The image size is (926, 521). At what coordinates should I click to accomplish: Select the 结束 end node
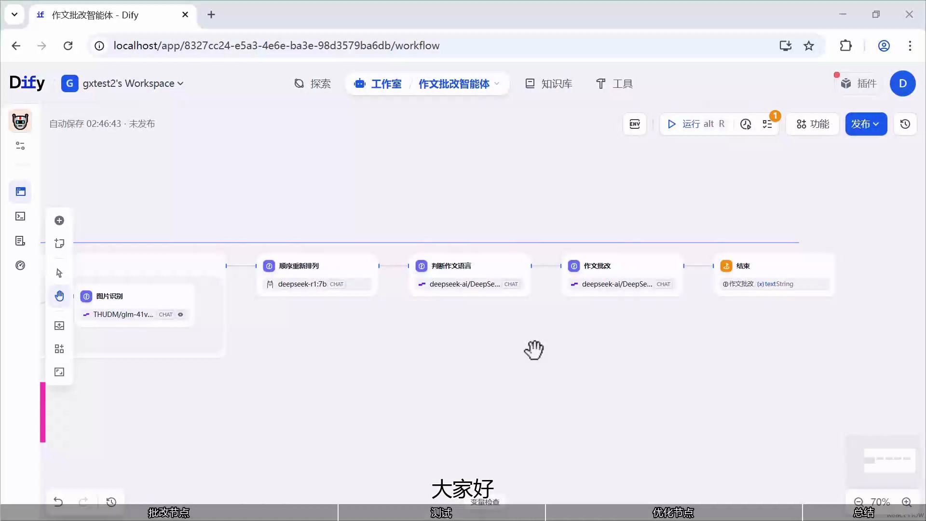click(775, 274)
